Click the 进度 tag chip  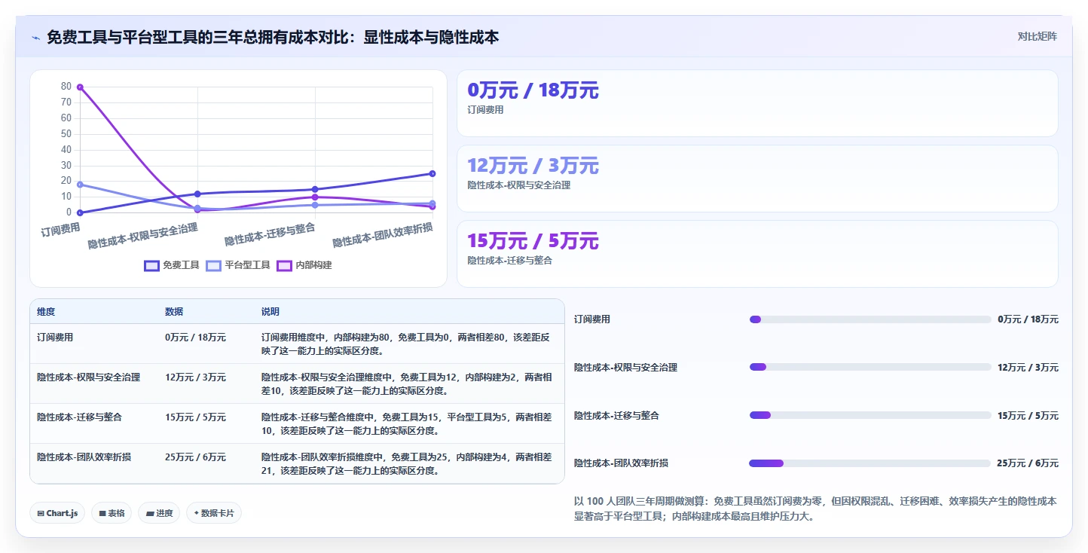pos(159,513)
